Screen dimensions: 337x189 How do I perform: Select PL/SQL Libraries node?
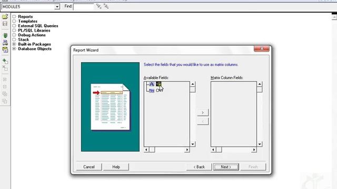coord(34,30)
